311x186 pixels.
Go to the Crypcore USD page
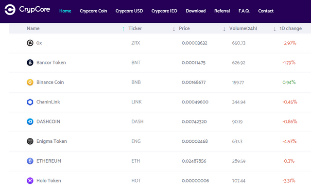tap(129, 11)
